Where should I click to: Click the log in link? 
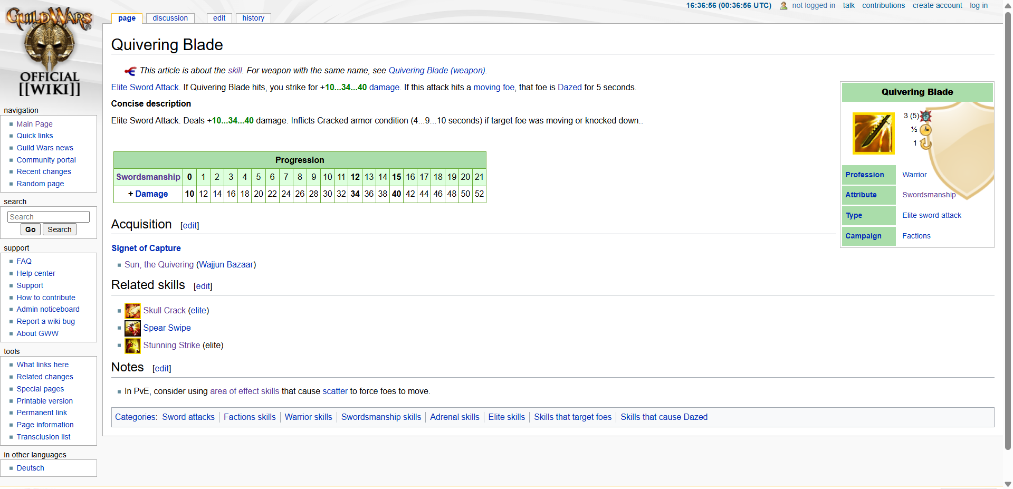coord(979,5)
